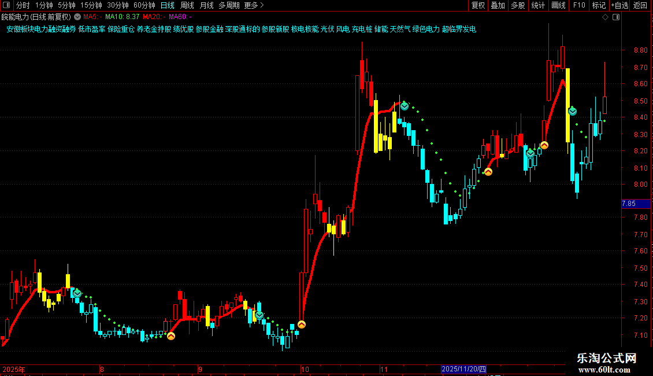This screenshot has height=376, width=653.
Task: Open the 参股金融 tag
Action: point(209,29)
